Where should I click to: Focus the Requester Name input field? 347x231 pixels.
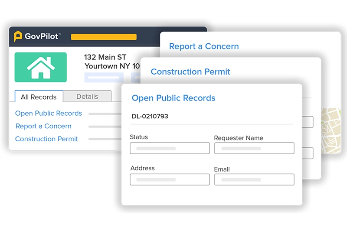click(x=254, y=148)
